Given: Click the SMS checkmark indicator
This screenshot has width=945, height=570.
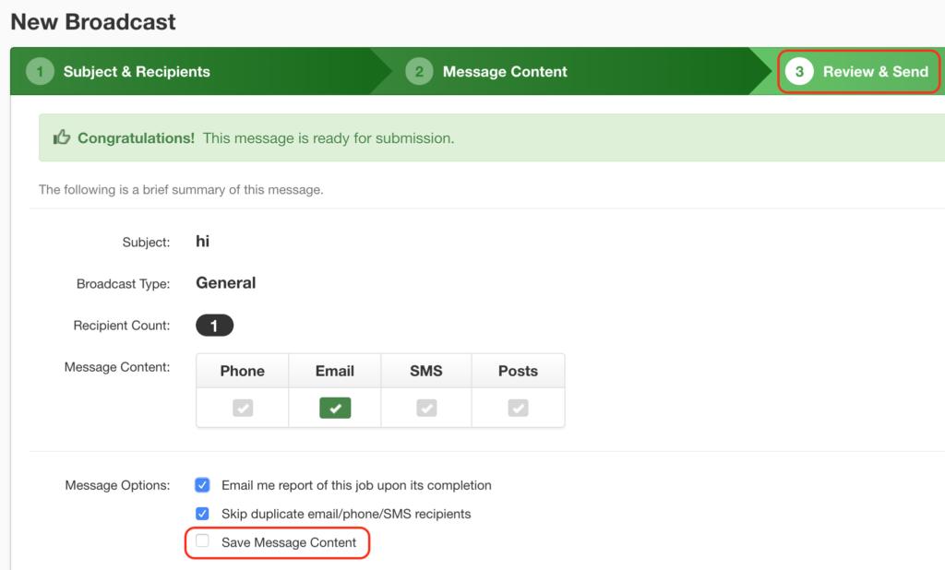Looking at the screenshot, I should [425, 408].
